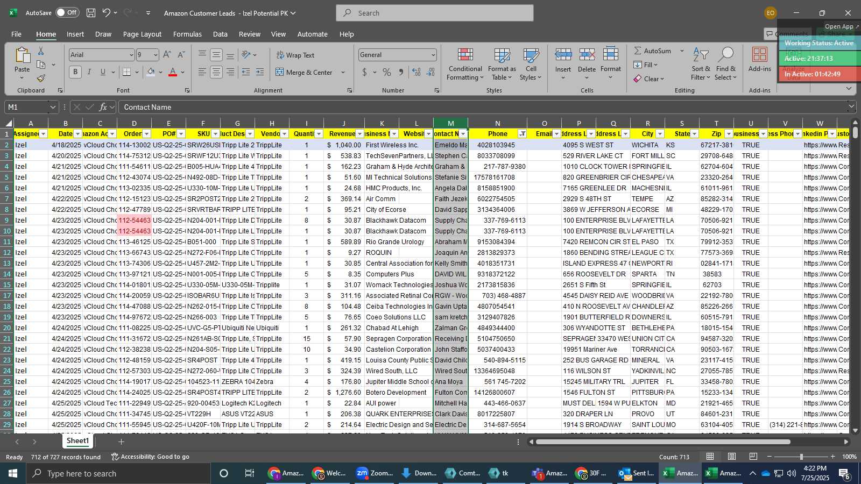
Task: Toggle Bold formatting
Action: pos(75,72)
